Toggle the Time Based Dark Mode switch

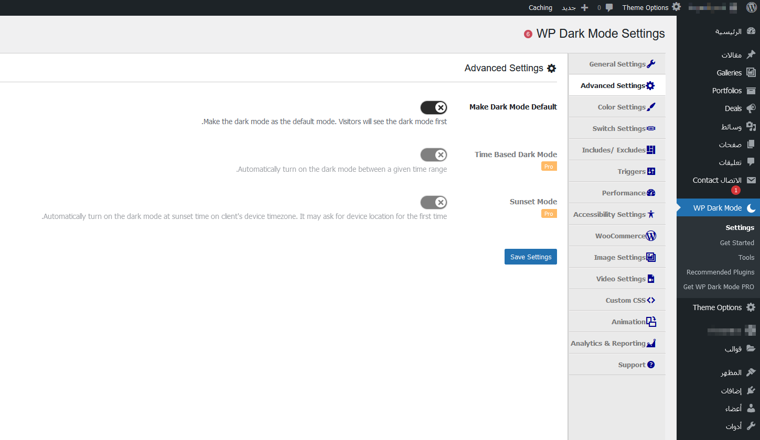[434, 155]
